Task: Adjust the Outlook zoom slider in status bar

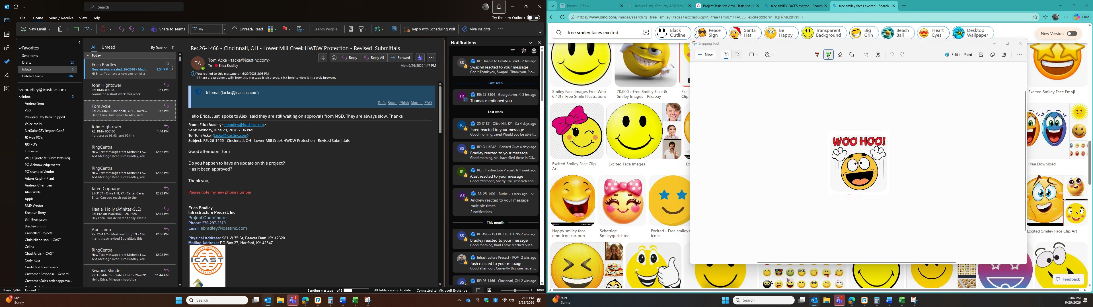Action: point(515,291)
